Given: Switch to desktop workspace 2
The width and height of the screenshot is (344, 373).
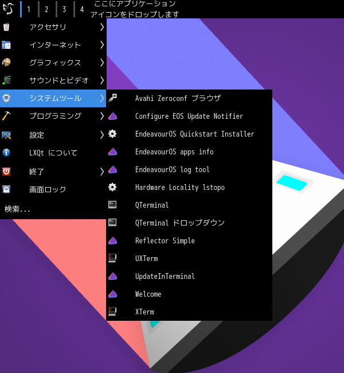Looking at the screenshot, I should pyautogui.click(x=46, y=9).
